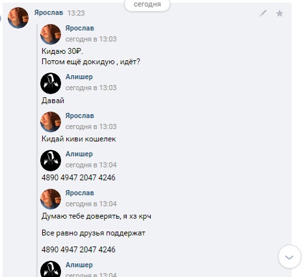This screenshot has height=277, width=306.
Task: Click Алишер's hooded avatar above "Давай"
Action: (x=51, y=83)
